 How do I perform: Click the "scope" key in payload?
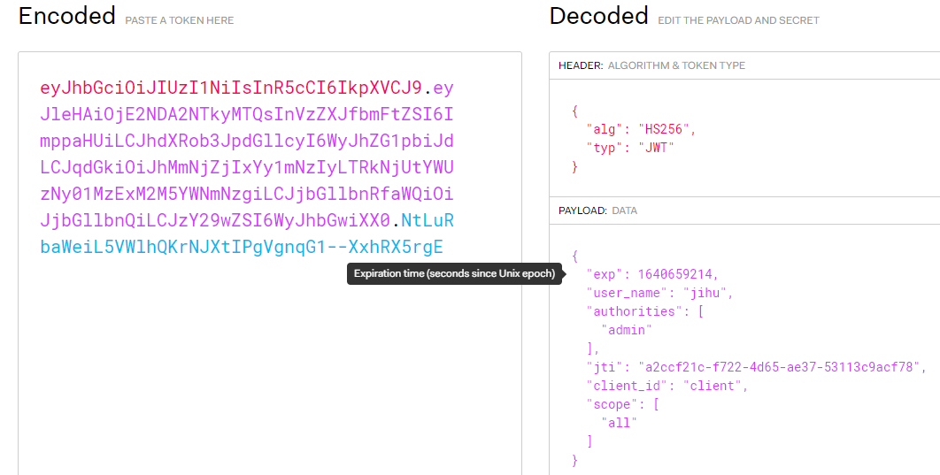coord(613,403)
